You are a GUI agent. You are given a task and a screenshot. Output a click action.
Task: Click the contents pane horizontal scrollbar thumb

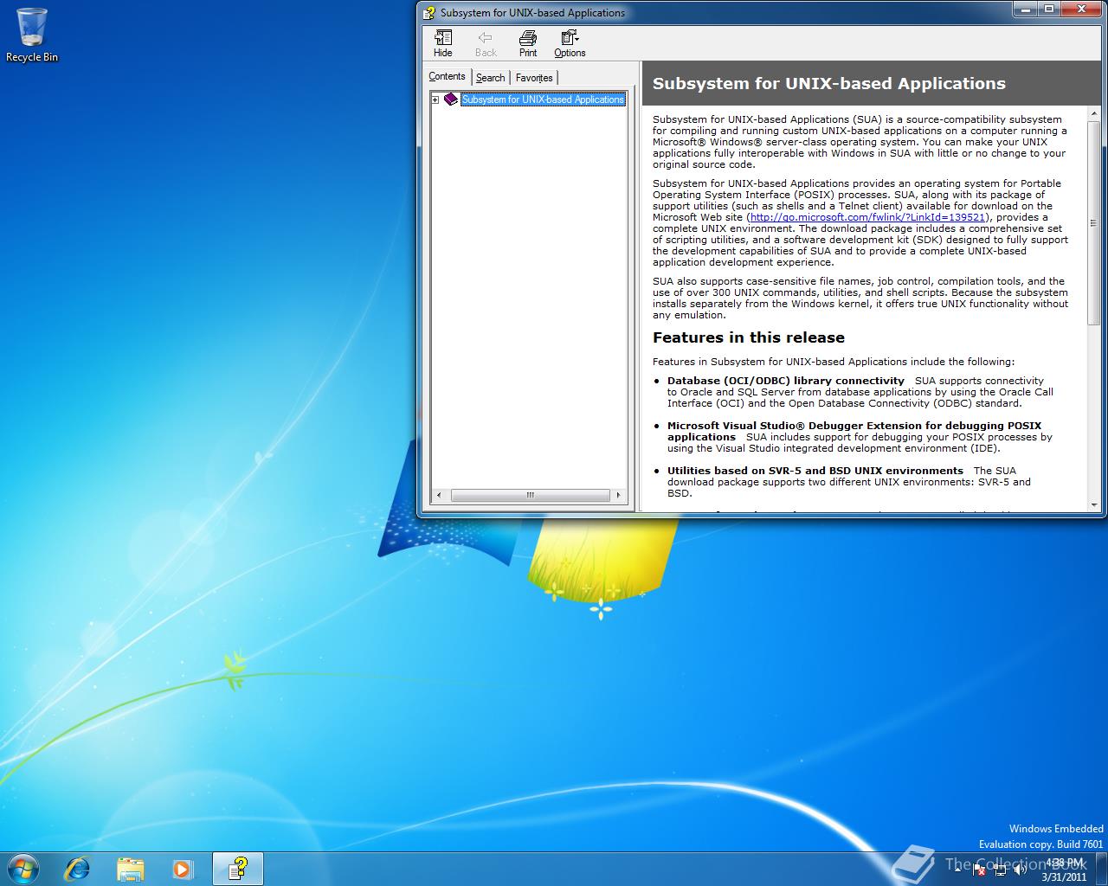530,496
